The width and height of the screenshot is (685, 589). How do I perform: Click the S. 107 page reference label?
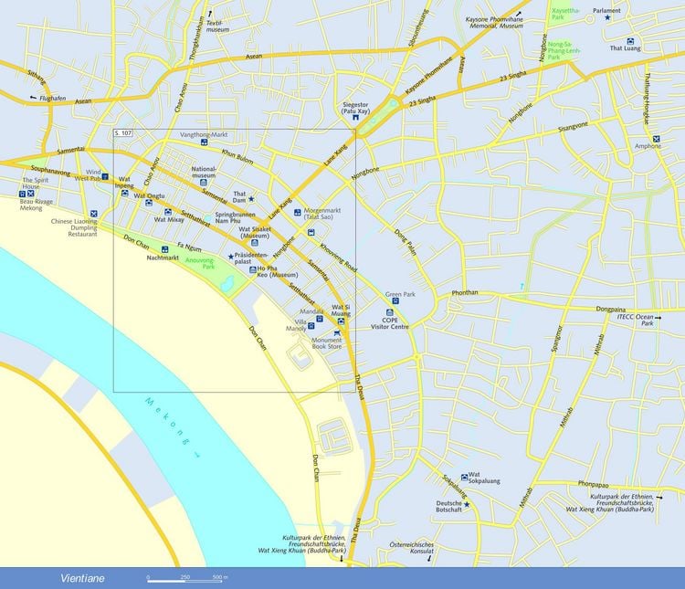122,133
